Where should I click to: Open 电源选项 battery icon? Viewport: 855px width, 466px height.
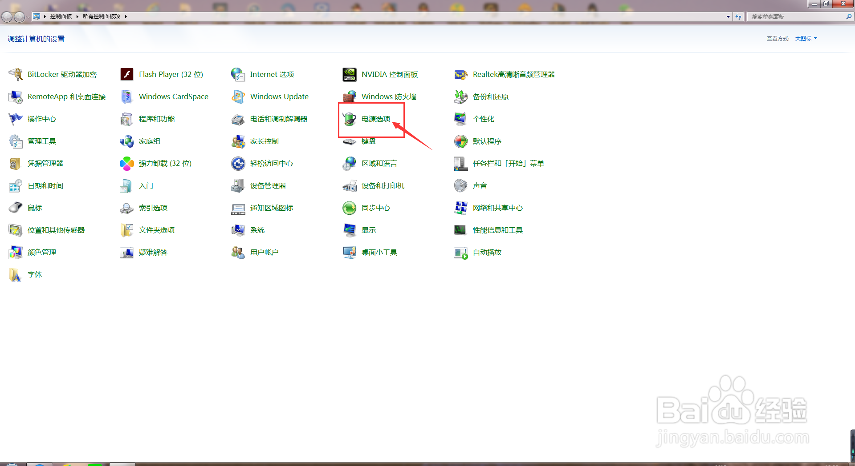350,119
